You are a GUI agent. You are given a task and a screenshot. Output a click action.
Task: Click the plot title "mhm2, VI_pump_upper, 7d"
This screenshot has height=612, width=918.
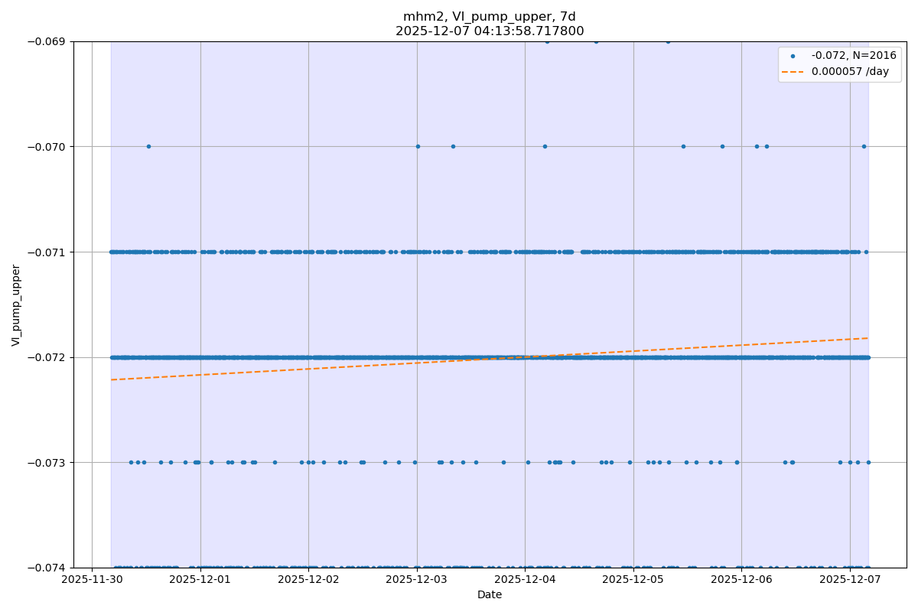tap(490, 17)
